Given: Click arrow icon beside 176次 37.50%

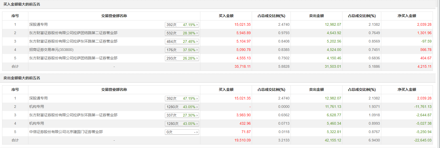Looking at the screenshot, I should coord(197,50).
